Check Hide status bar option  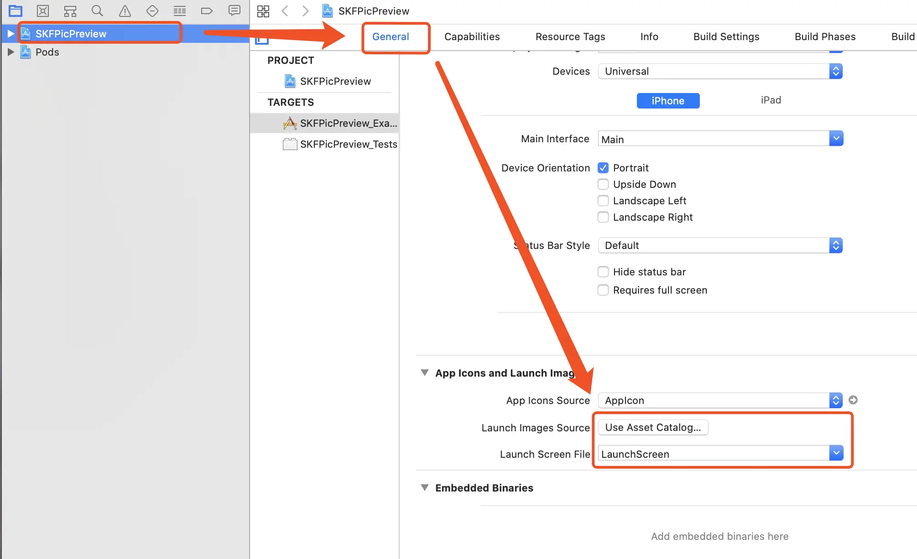coord(603,272)
